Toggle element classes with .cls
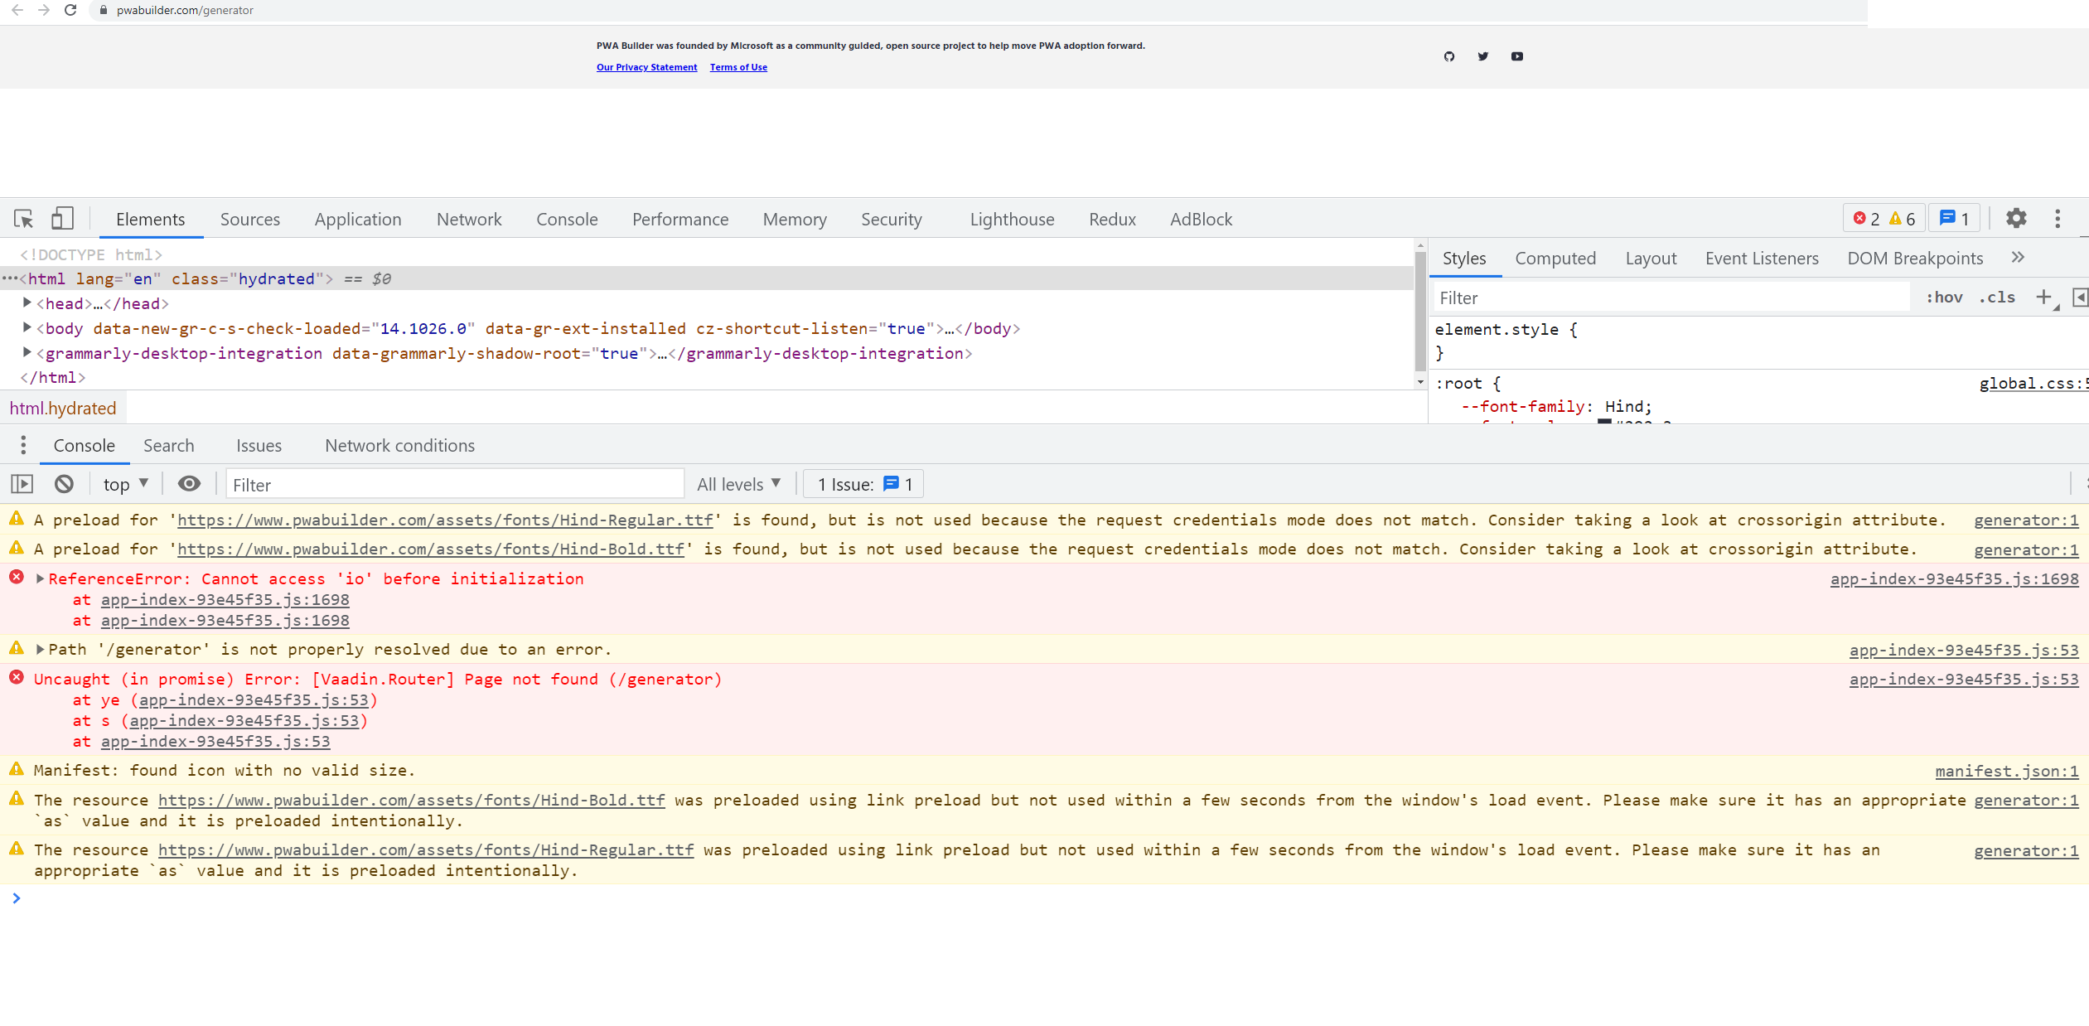Image resolution: width=2089 pixels, height=1026 pixels. pos(1997,297)
